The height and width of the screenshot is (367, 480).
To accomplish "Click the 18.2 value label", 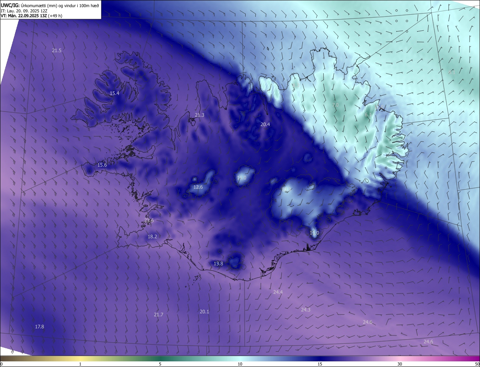I will tap(152, 236).
